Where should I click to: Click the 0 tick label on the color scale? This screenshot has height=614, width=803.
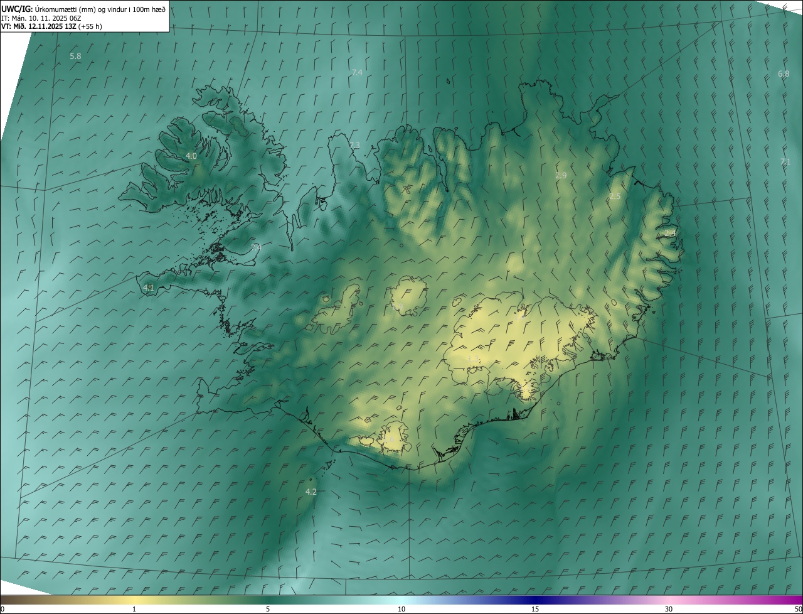(x=2, y=610)
